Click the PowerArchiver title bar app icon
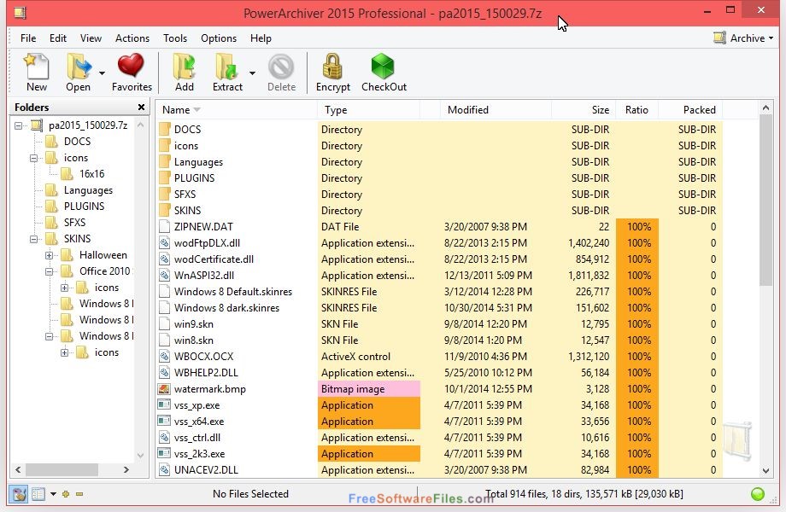This screenshot has width=786, height=512. 20,12
